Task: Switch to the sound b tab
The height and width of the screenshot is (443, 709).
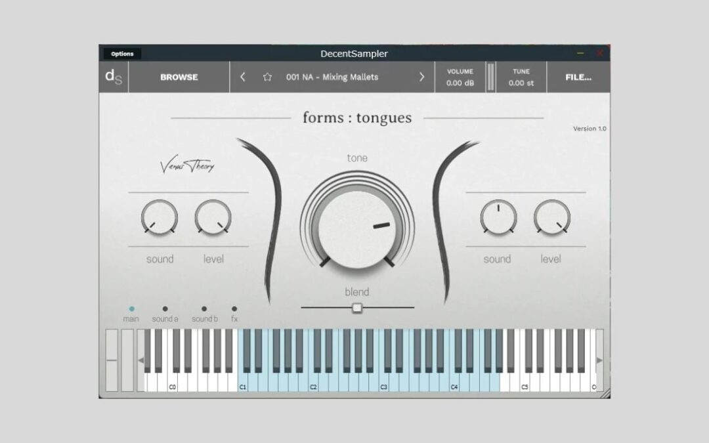Action: coord(204,314)
